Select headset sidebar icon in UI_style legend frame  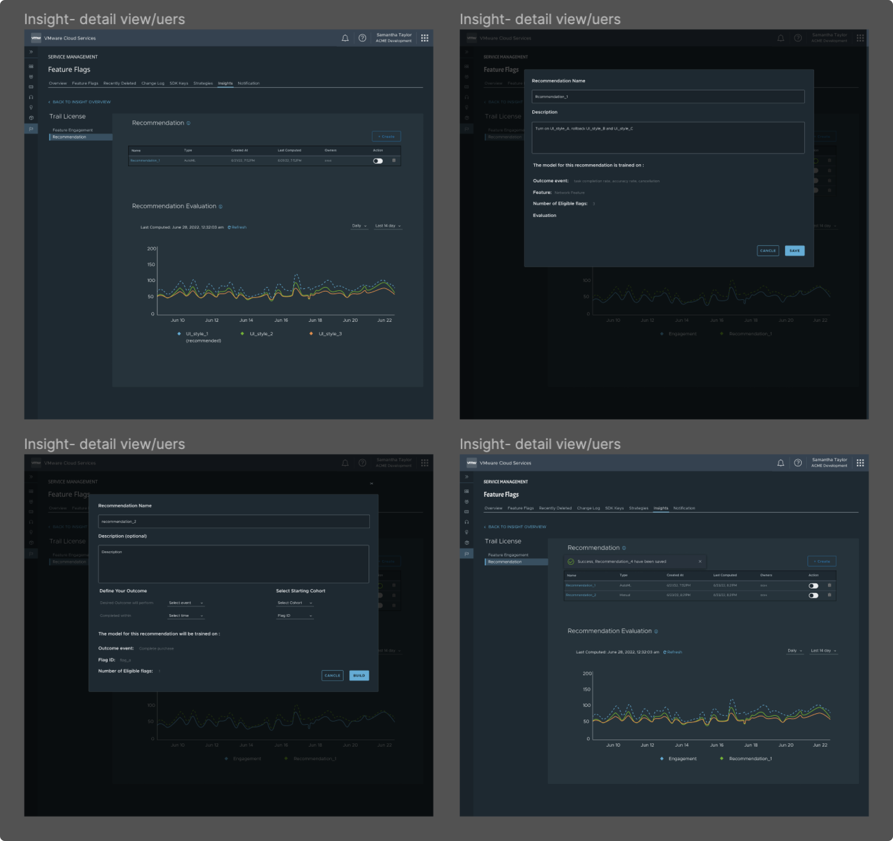click(31, 97)
